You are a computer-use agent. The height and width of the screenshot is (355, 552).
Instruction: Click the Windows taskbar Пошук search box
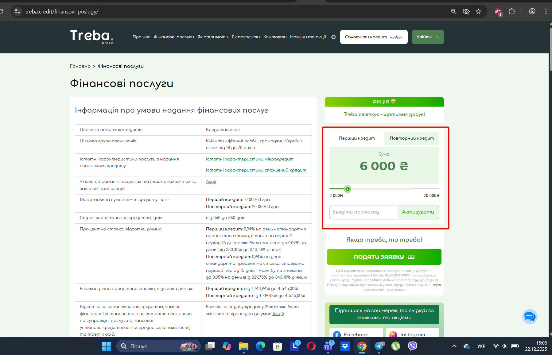158,346
